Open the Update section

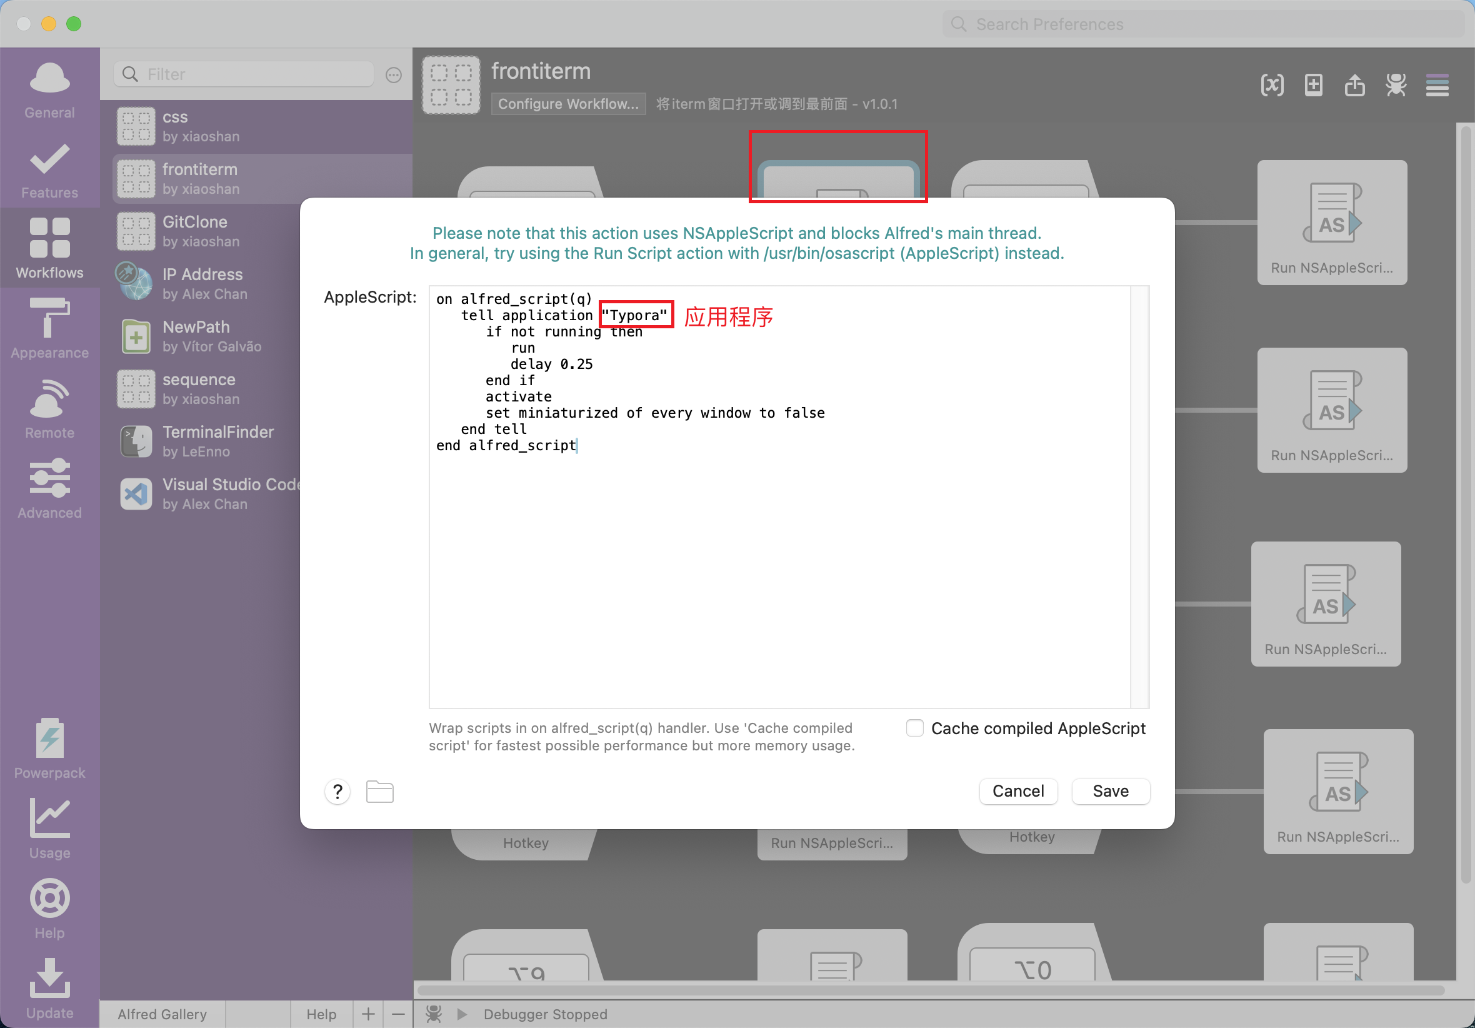[x=49, y=988]
